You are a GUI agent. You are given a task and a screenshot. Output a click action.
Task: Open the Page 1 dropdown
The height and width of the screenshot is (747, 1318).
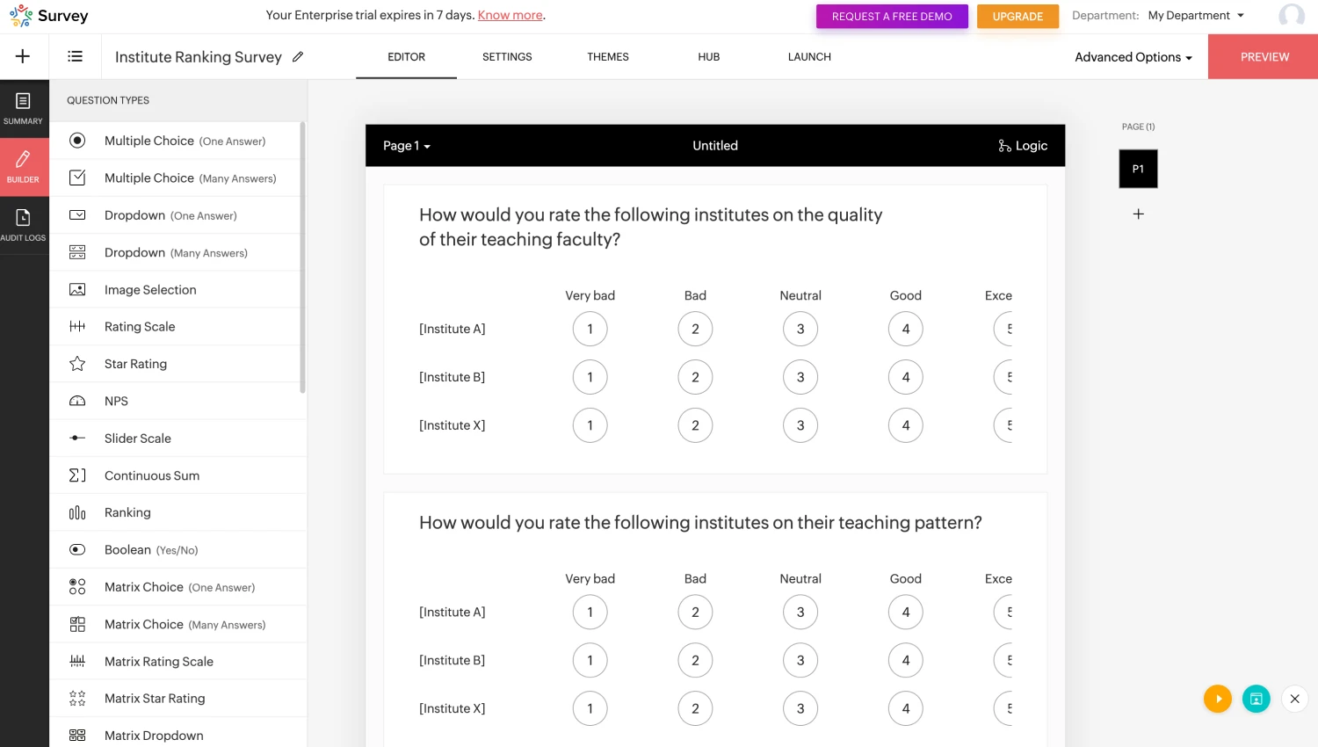[405, 146]
